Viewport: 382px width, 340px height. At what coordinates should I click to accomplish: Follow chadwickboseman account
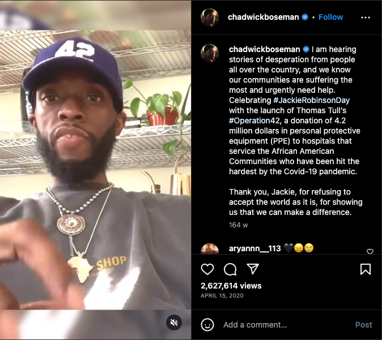[x=330, y=17]
